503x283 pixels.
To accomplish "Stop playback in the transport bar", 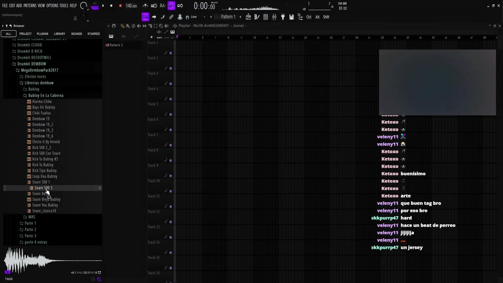I will point(111,6).
